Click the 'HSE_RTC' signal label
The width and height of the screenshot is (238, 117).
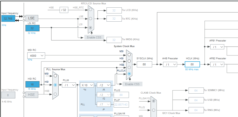pyautogui.click(x=78, y=7)
